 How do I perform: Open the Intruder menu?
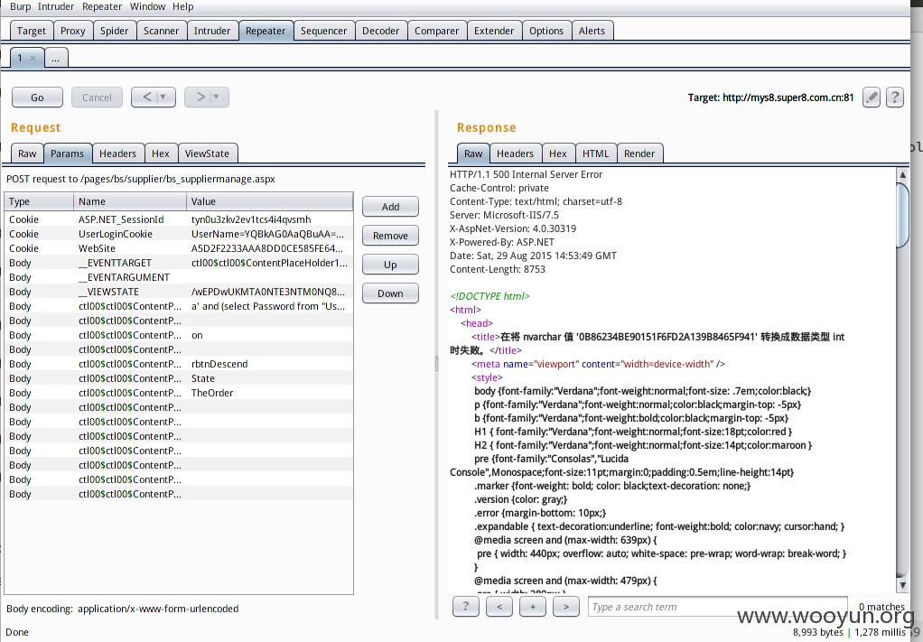point(56,6)
